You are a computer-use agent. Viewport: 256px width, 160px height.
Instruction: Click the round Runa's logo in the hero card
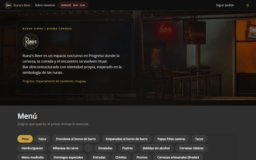tap(30, 42)
